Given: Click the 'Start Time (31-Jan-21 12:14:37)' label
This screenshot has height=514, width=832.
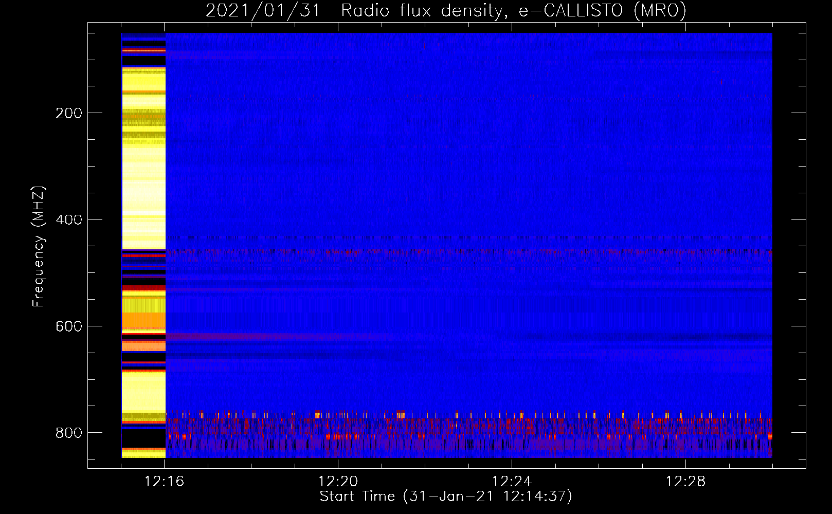Looking at the screenshot, I should (446, 497).
